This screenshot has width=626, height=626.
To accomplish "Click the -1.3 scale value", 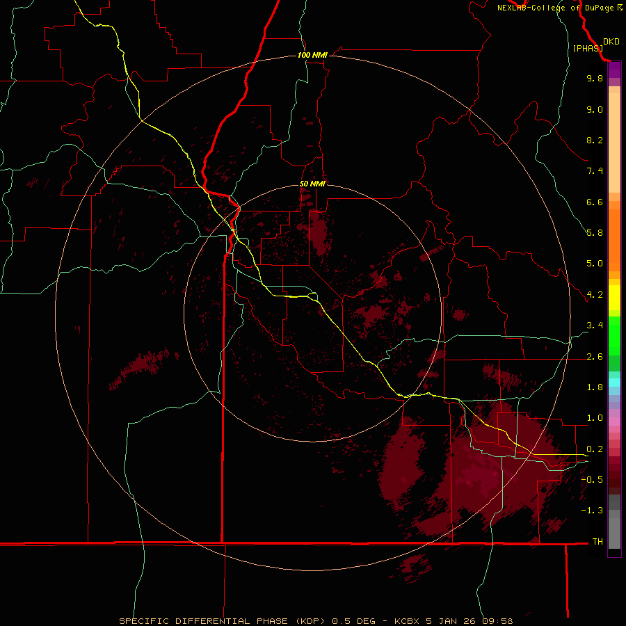I will pos(592,511).
